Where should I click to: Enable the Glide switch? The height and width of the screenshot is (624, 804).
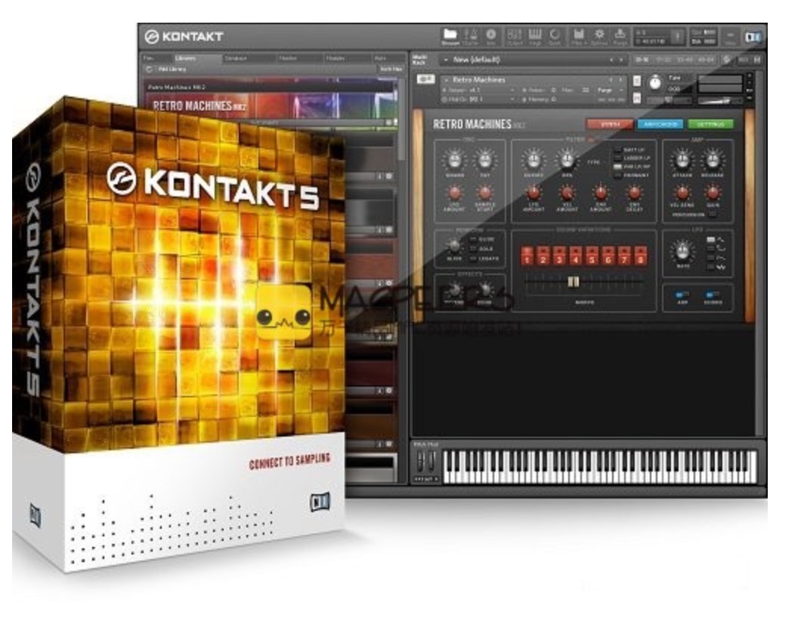tap(473, 239)
